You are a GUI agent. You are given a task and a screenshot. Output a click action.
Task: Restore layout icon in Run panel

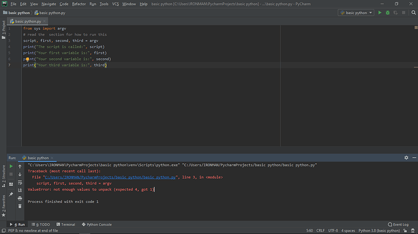(x=11, y=184)
